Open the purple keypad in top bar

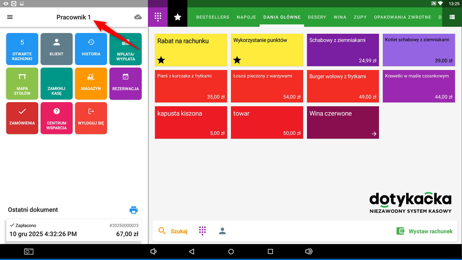158,17
